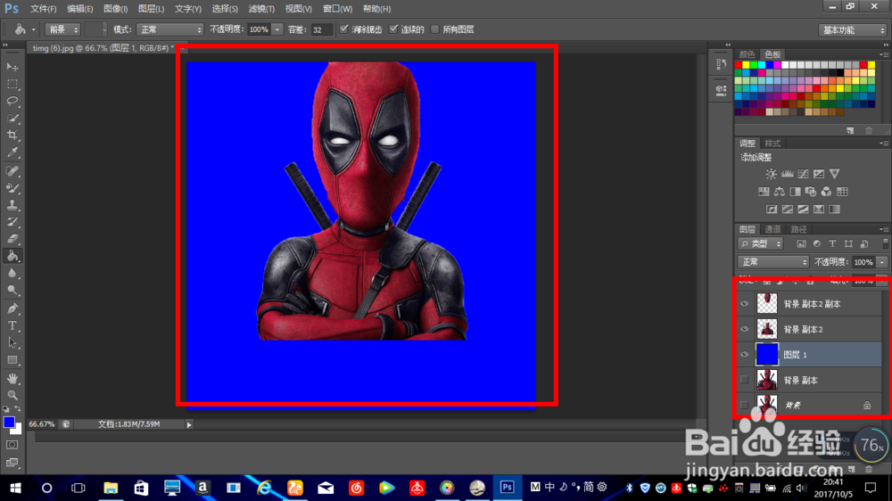
Task: Open the layer blend mode dropdown
Action: pyautogui.click(x=772, y=262)
